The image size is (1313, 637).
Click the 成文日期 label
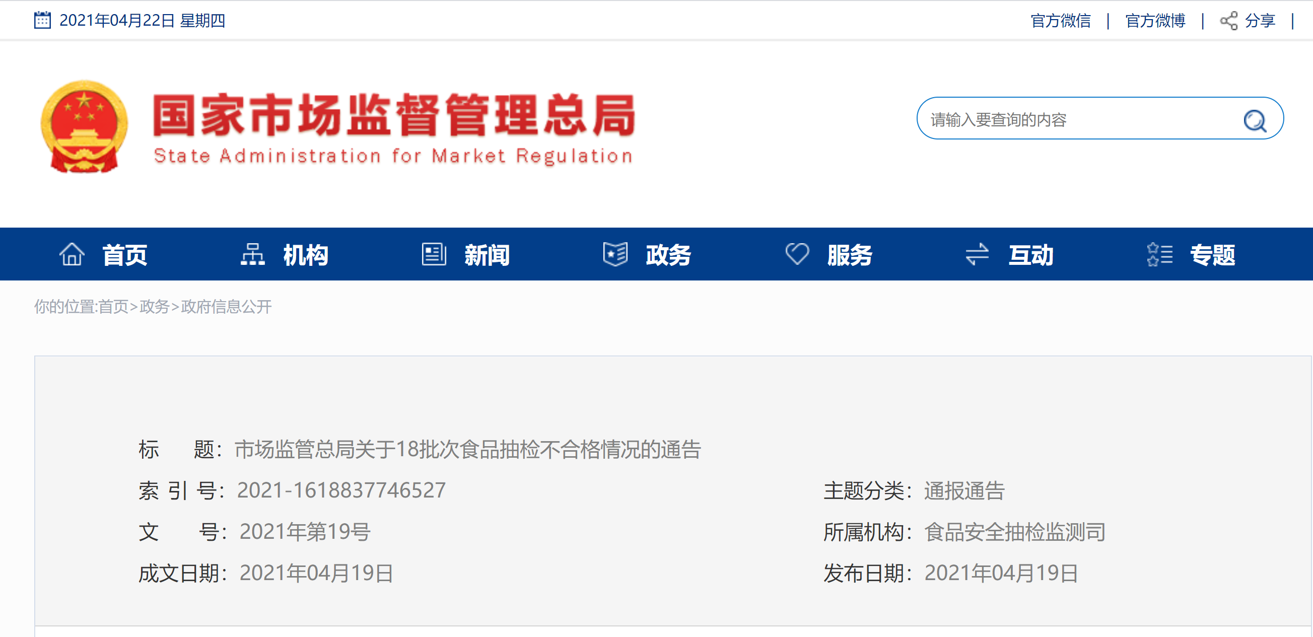[182, 573]
